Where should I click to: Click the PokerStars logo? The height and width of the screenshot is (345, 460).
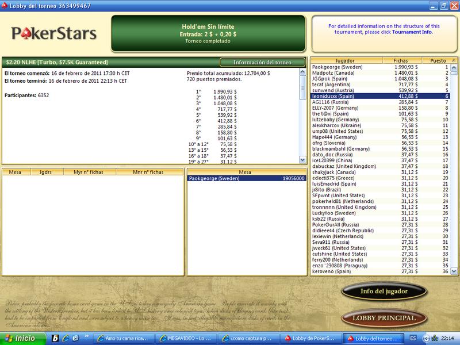(54, 33)
